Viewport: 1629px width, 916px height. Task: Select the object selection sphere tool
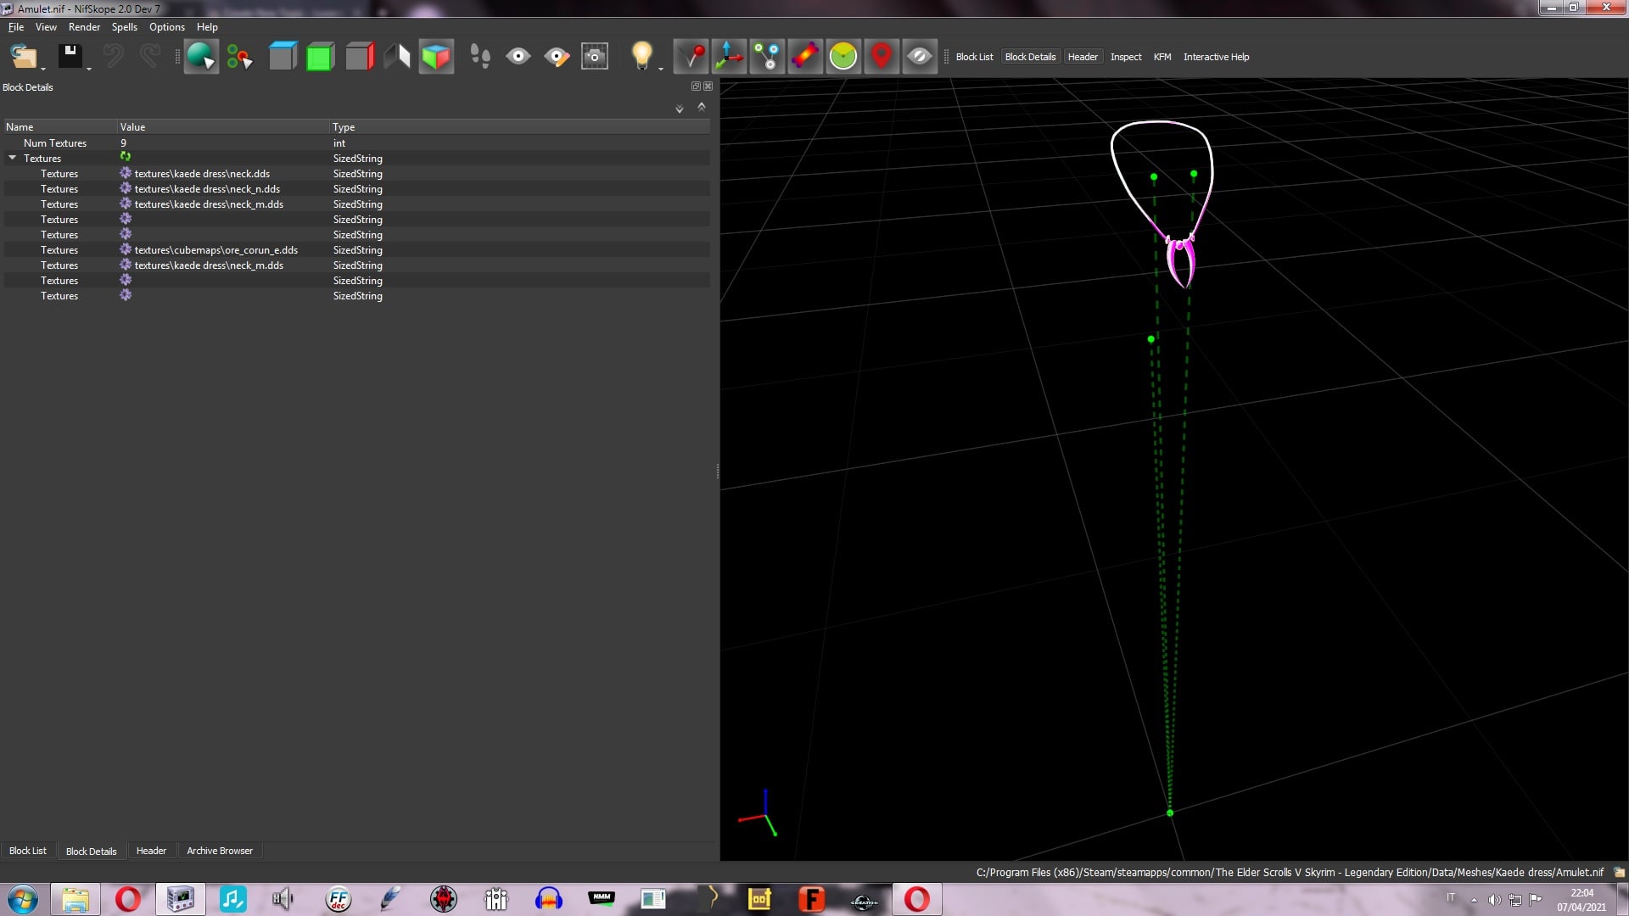(201, 57)
